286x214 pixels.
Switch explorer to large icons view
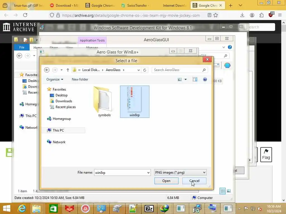229,191
